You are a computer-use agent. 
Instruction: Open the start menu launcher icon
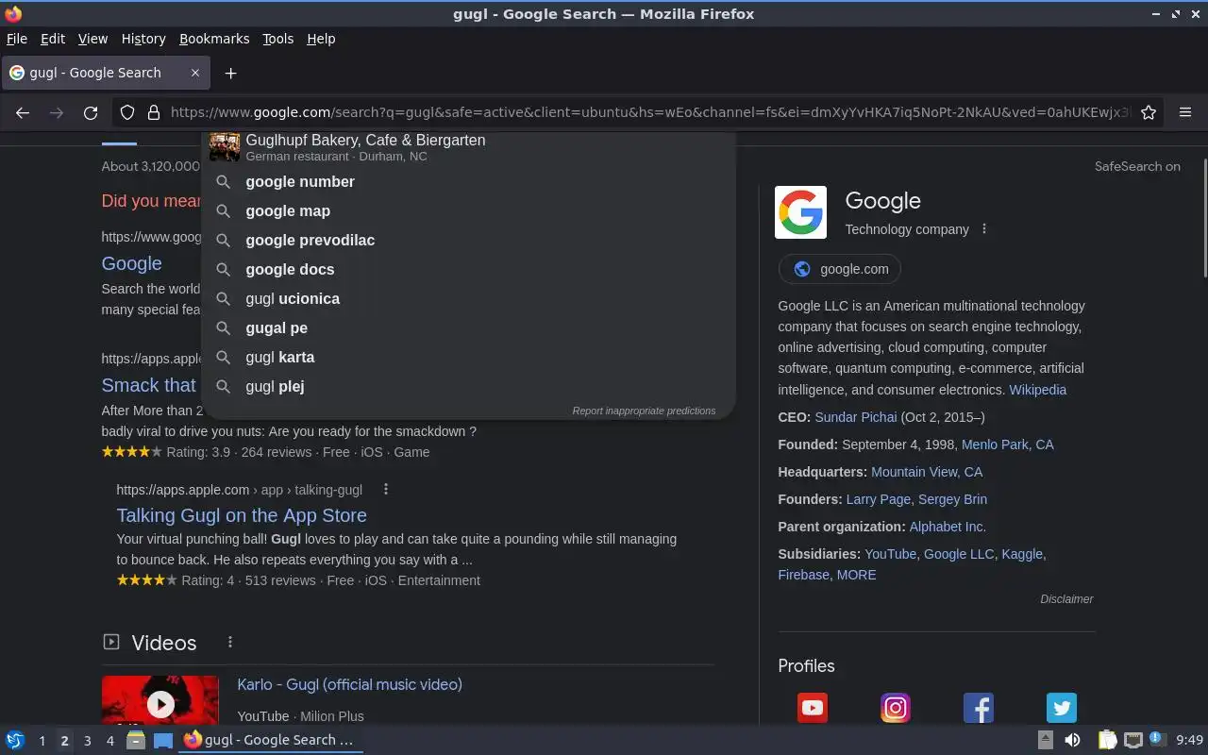tap(14, 740)
